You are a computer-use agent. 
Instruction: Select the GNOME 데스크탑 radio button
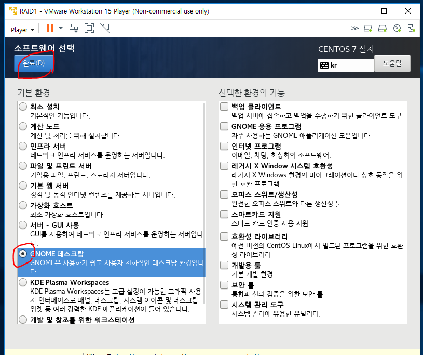[23, 254]
